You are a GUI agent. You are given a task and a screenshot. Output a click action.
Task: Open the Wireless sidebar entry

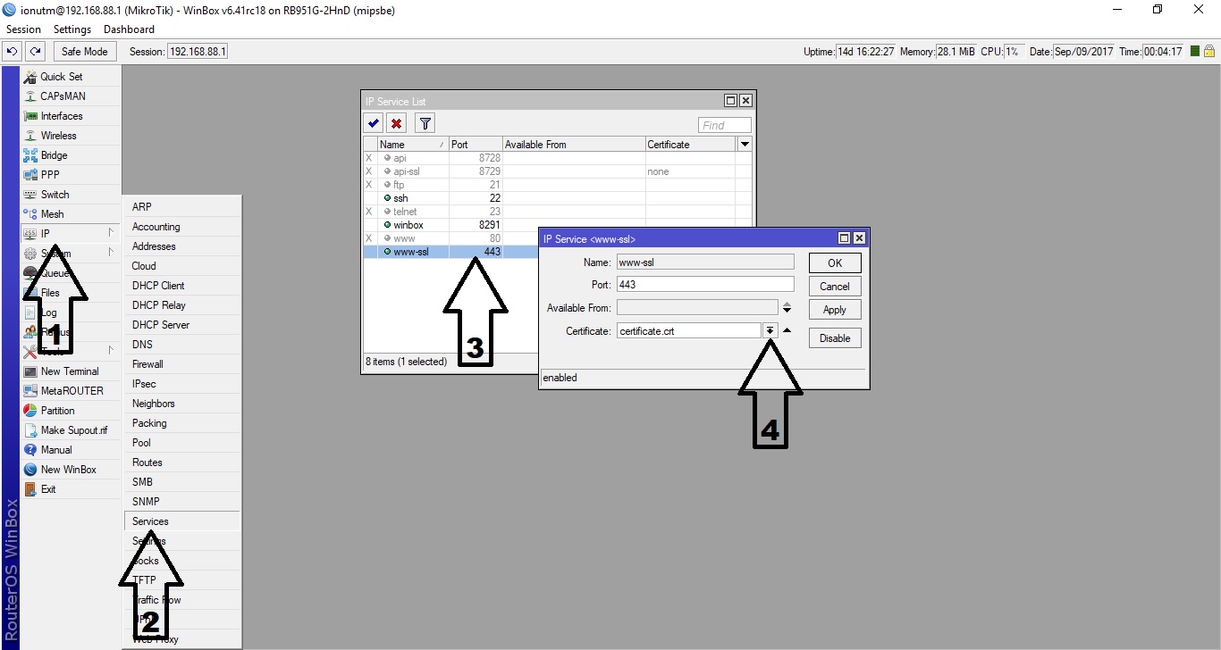pyautogui.click(x=58, y=136)
